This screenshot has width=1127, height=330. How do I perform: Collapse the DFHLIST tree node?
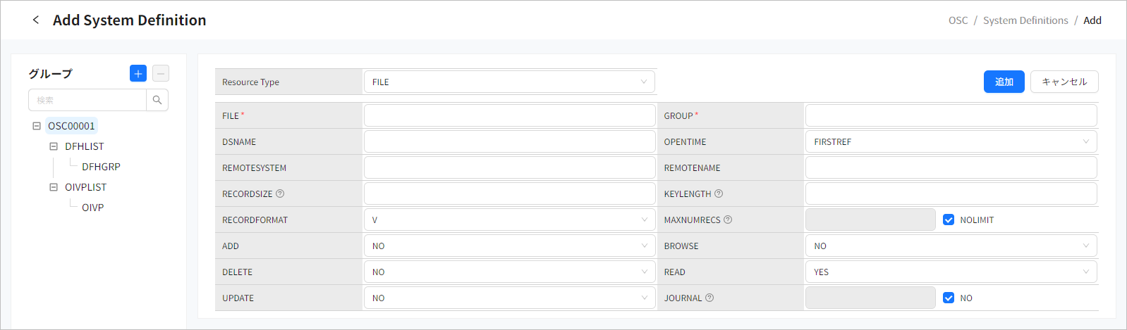54,146
